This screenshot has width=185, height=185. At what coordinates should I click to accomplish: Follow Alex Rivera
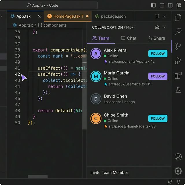[158, 53]
